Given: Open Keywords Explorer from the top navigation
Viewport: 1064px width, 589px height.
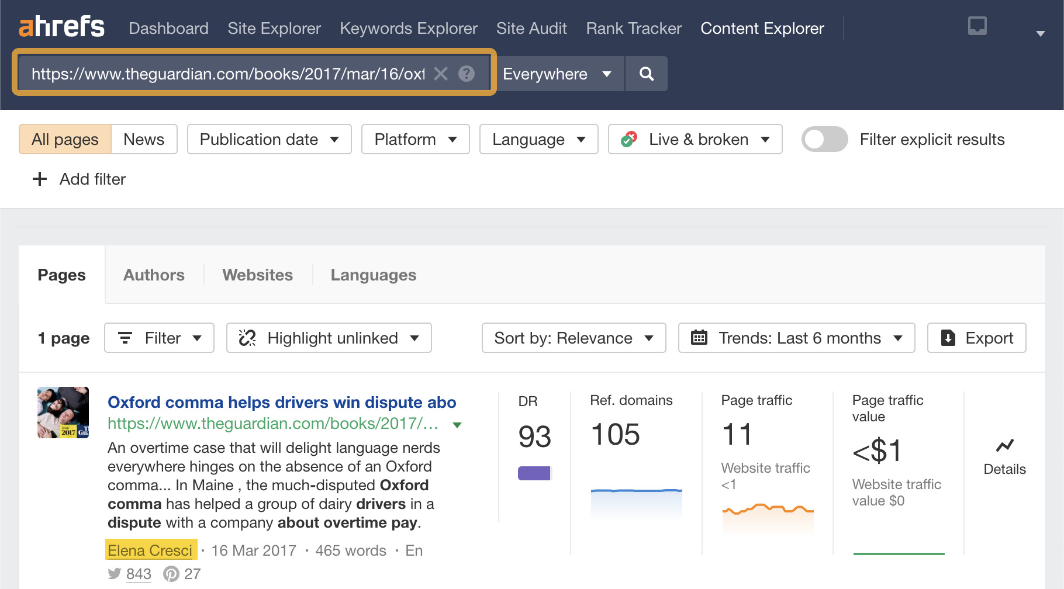Looking at the screenshot, I should 408,28.
